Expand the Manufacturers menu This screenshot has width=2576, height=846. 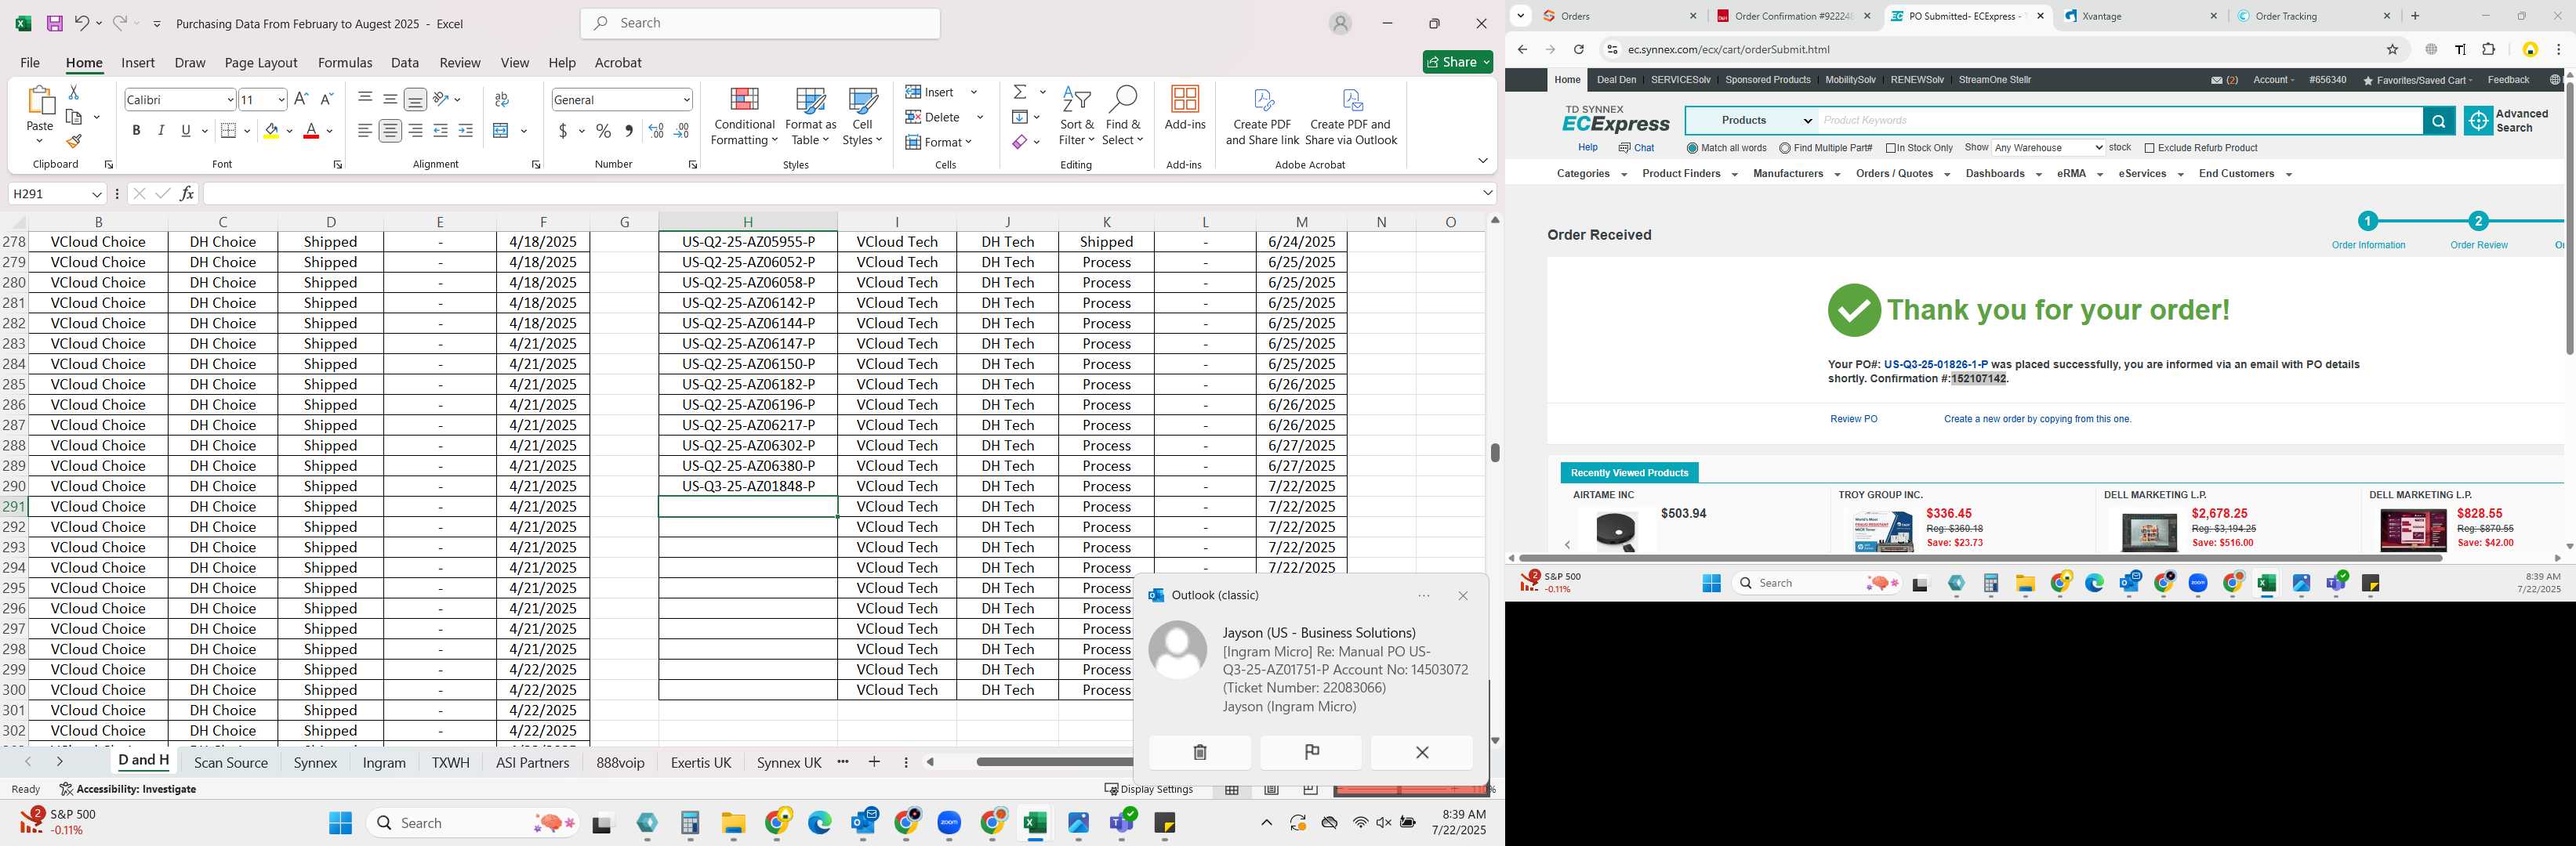point(1796,174)
